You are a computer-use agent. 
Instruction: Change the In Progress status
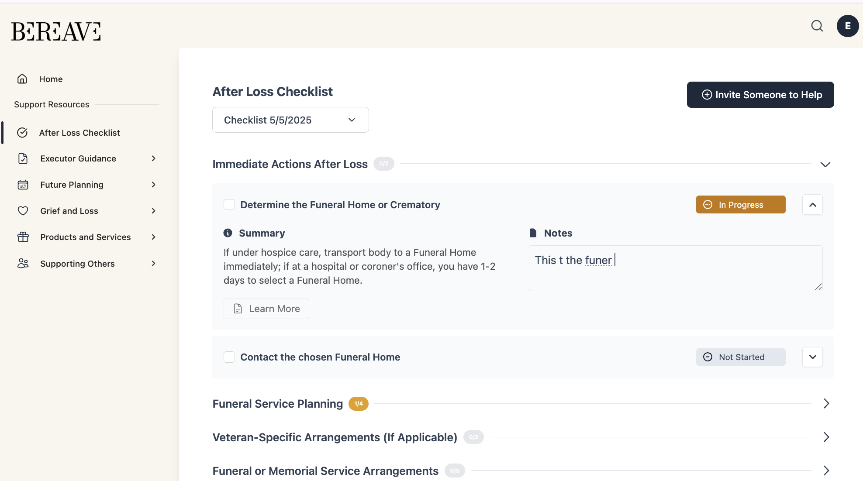[x=740, y=205]
